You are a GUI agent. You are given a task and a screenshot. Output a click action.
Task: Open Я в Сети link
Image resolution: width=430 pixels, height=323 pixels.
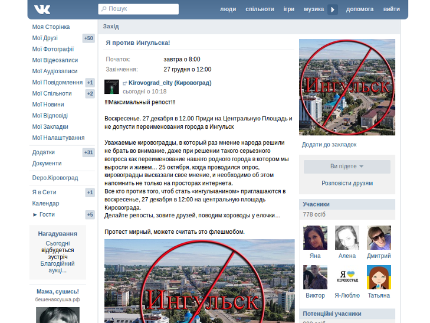point(44,193)
